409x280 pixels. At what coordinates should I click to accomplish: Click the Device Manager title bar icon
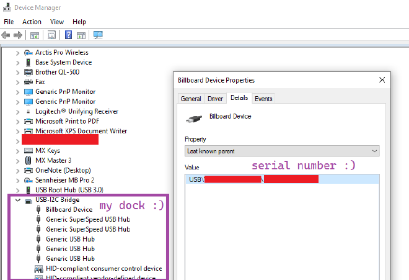coord(7,7)
